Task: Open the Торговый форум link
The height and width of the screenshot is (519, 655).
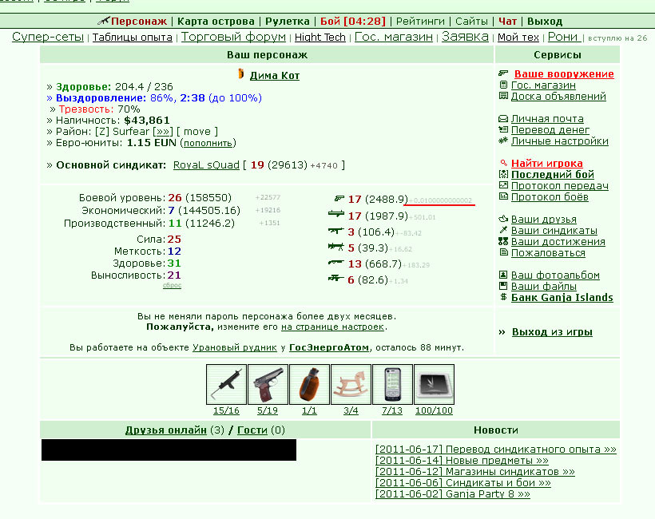Action: pyautogui.click(x=233, y=37)
